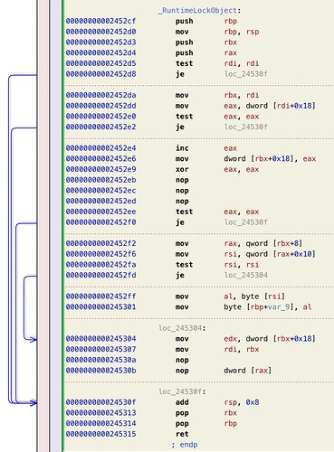Screen dimensions: 334x452
Task: Select nop dword [rax] instruction
Action: [x=224, y=371]
